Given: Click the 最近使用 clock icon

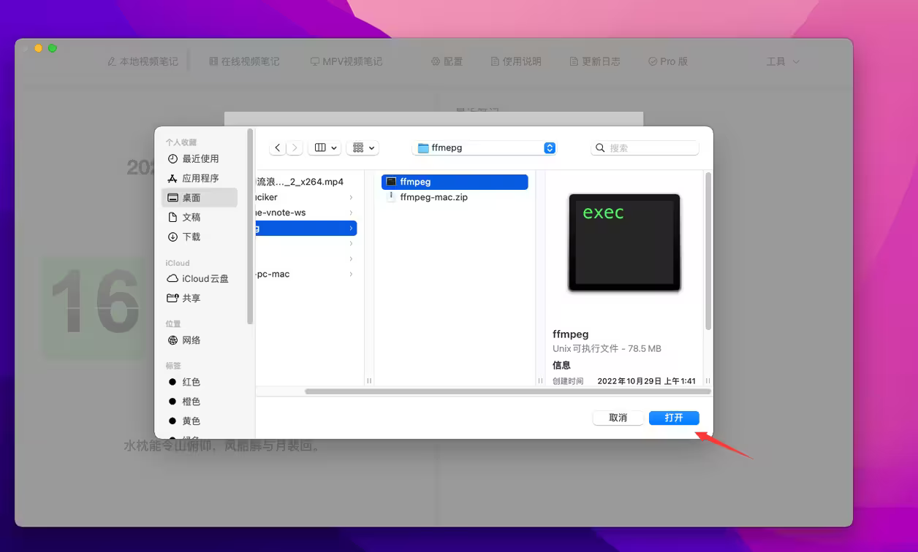Looking at the screenshot, I should (x=172, y=158).
